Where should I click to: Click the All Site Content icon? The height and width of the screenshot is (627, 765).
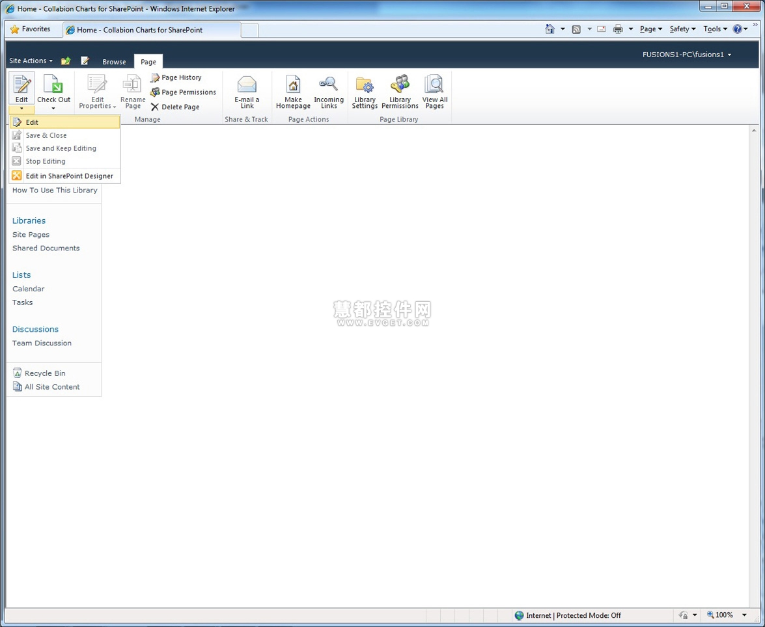(x=17, y=386)
